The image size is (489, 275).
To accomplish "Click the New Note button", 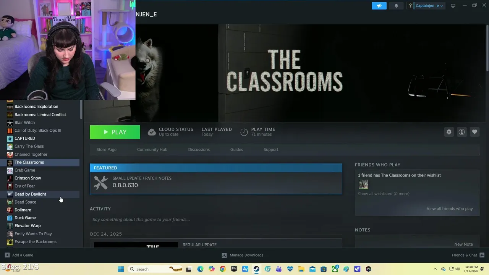I will [463, 244].
